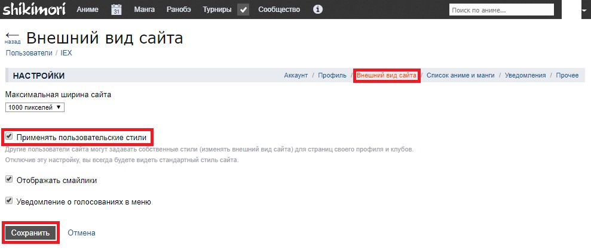Screen dimensions: 591x251
Task: Switch to the Аккаунт settings tab
Action: click(x=296, y=76)
